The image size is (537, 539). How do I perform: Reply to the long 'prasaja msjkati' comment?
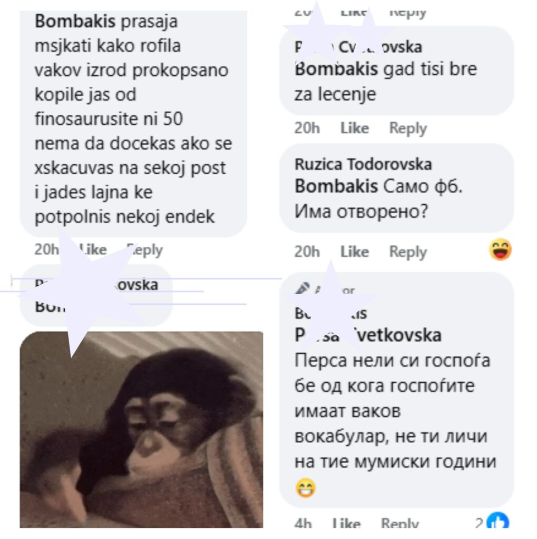pos(144,250)
